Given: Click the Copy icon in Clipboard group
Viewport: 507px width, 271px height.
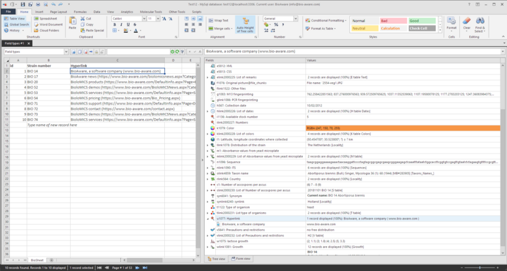Looking at the screenshot, I should (x=82, y=25).
